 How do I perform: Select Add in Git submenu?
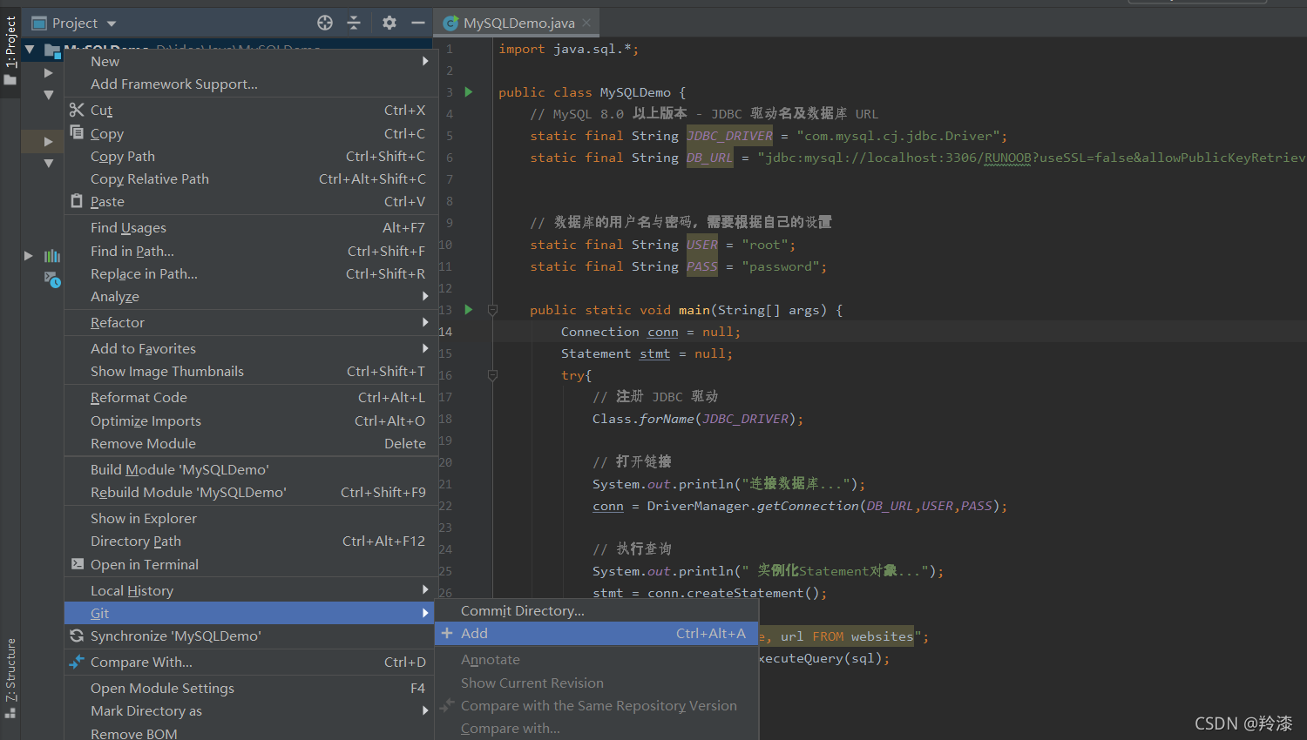pos(597,633)
